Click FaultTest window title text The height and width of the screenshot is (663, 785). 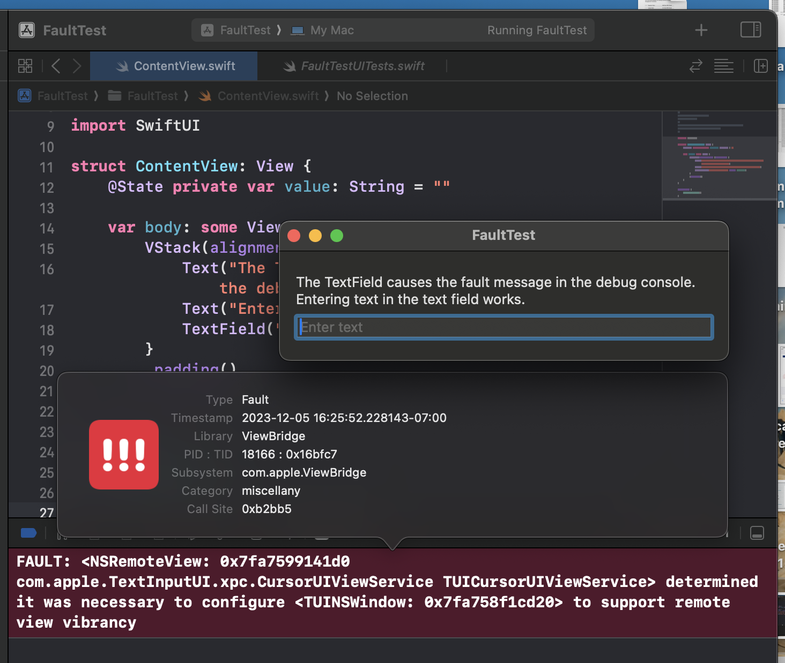(x=503, y=235)
